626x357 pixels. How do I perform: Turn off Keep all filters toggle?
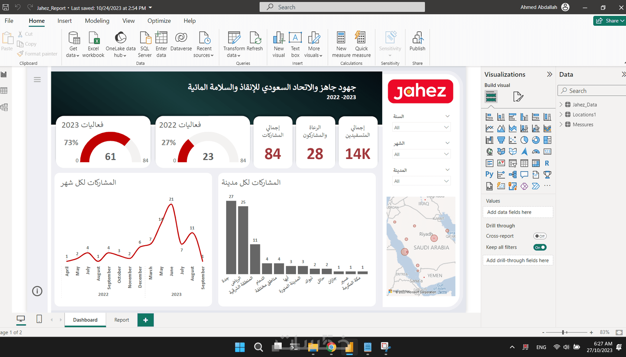point(540,247)
